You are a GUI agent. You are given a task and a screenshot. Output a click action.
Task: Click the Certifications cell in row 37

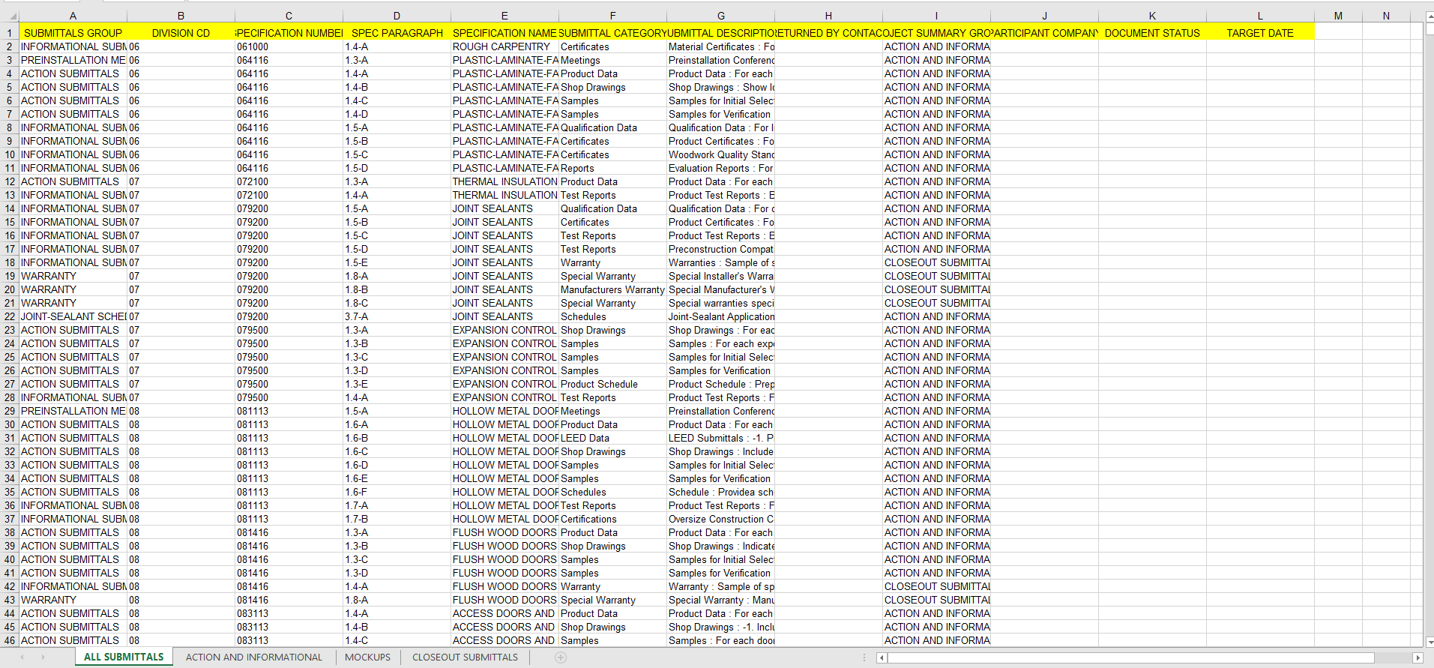pyautogui.click(x=612, y=519)
